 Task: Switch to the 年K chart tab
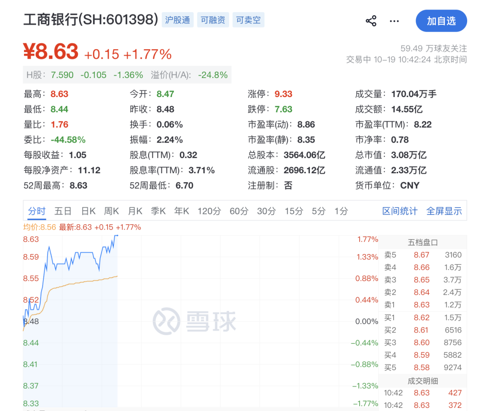pyautogui.click(x=182, y=211)
